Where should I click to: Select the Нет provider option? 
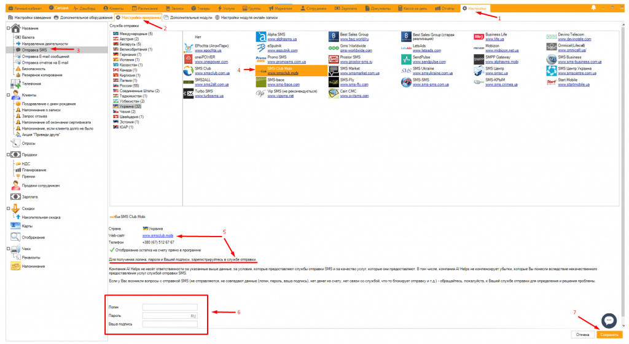coord(198,37)
